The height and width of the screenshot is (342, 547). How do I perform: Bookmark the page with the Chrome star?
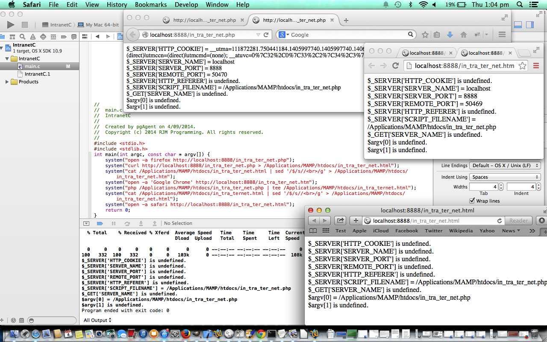(x=522, y=66)
